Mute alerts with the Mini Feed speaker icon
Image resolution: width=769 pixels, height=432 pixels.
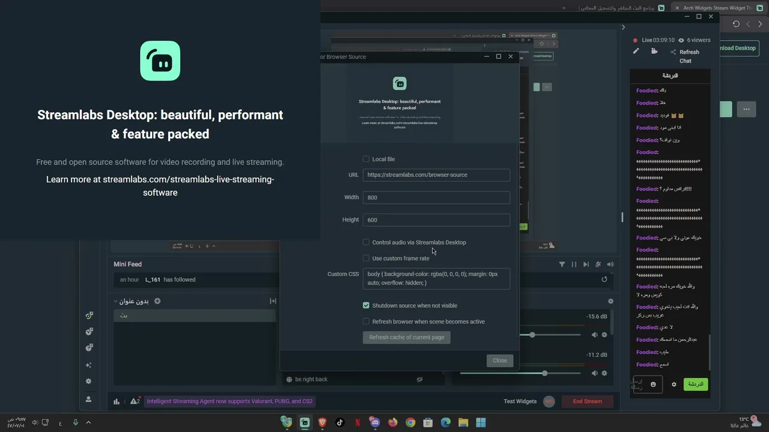point(610,264)
